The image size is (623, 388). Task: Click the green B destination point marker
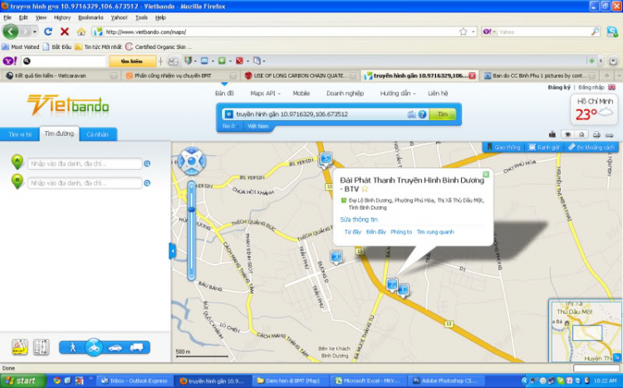tap(17, 182)
